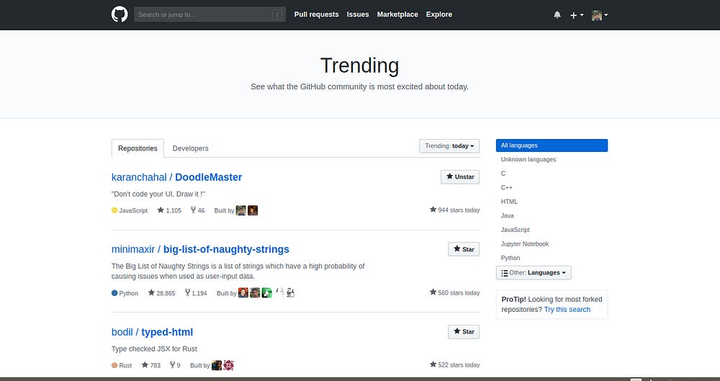Click DoodleMaster's star count 1,105
The height and width of the screenshot is (381, 720).
[x=169, y=210]
